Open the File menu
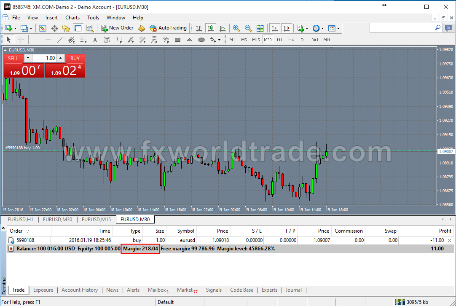Screen dimensions: 456x306 pyautogui.click(x=16, y=17)
